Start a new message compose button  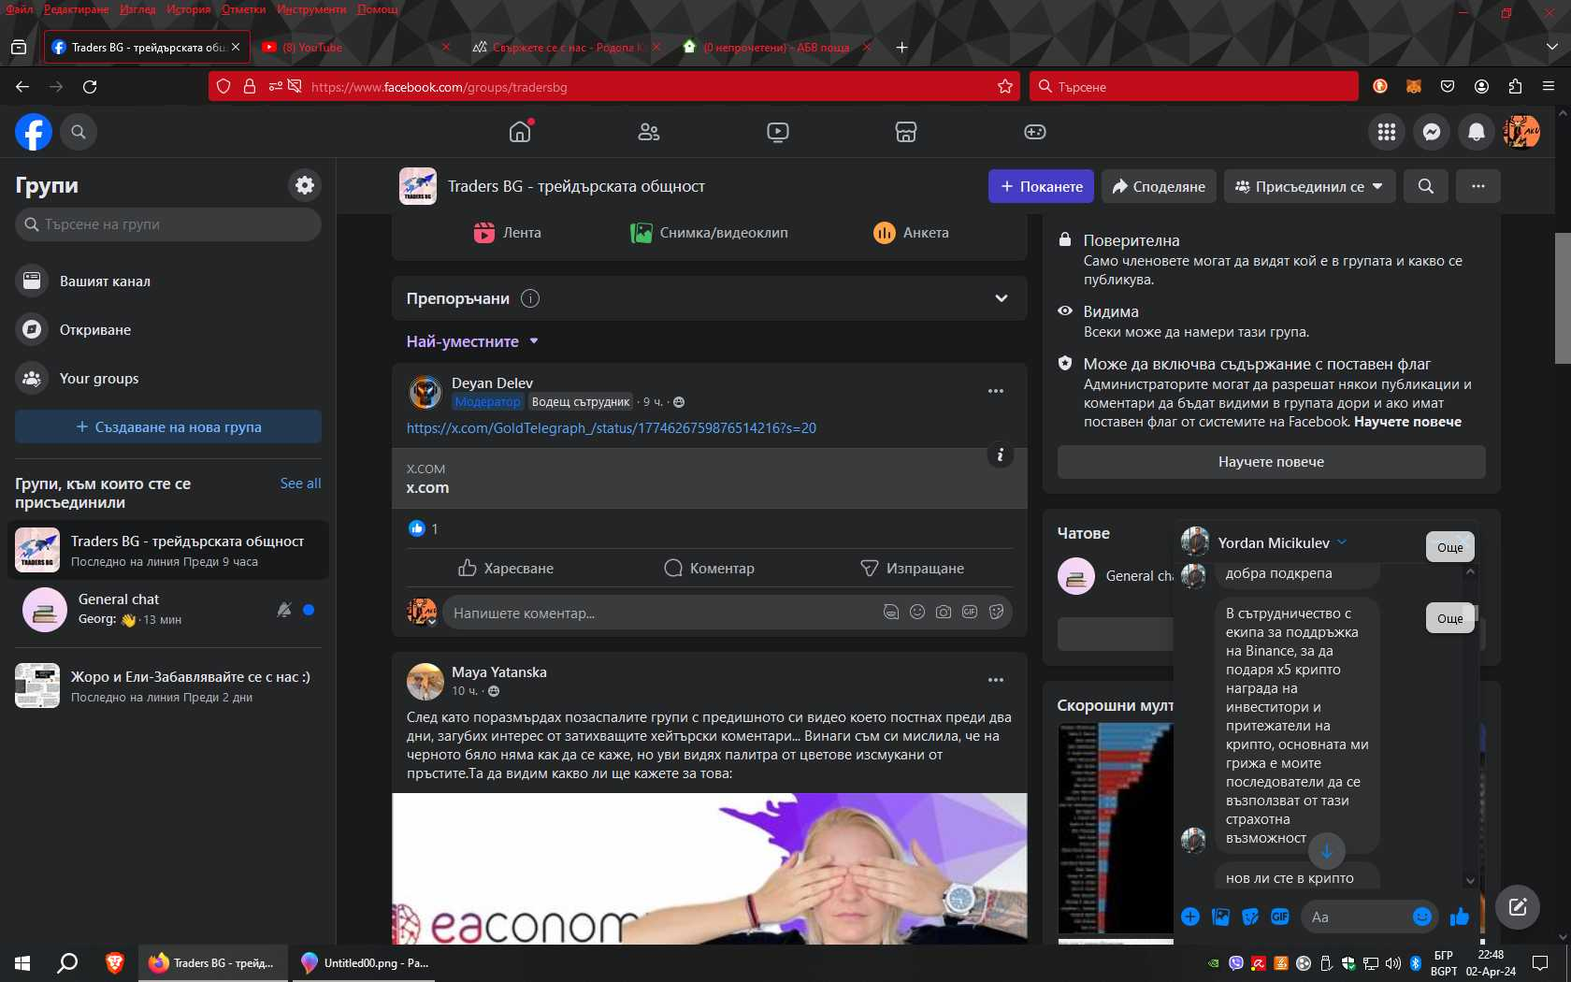[x=1517, y=906]
